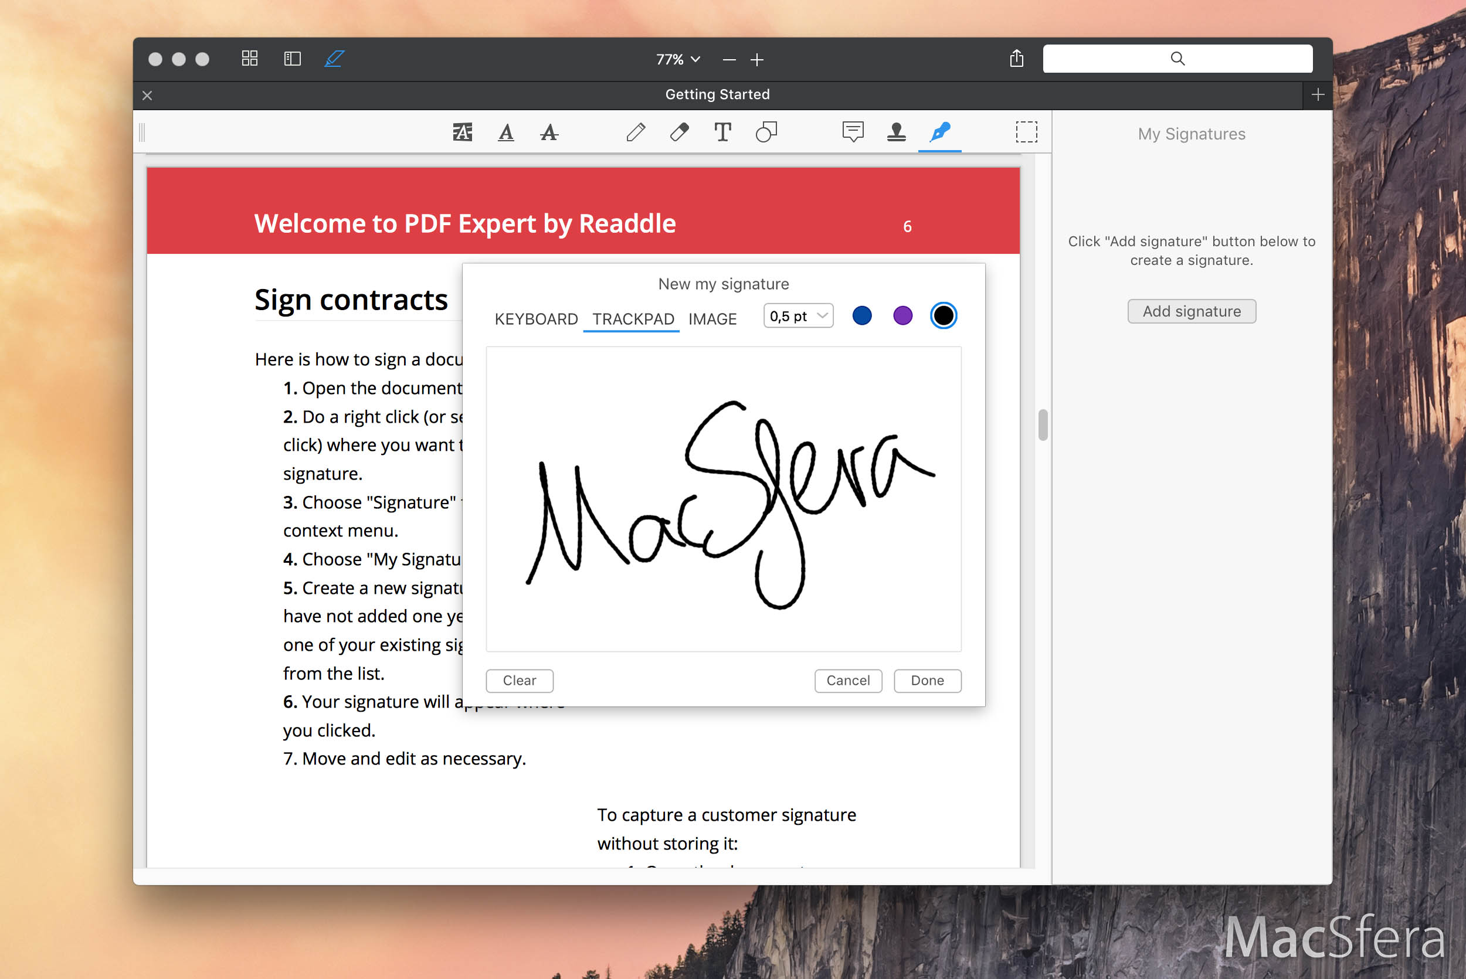
Task: Select the eraser tool
Action: click(679, 132)
